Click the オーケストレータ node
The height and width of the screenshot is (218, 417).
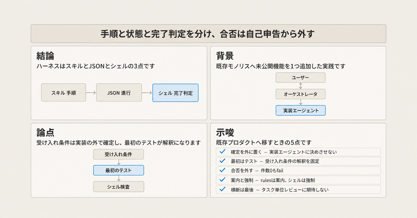tap(300, 94)
